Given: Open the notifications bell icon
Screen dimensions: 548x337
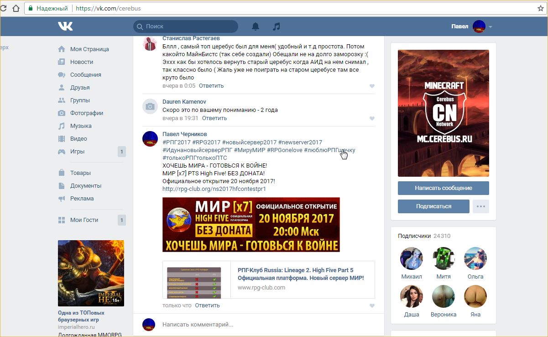Looking at the screenshot, I should point(256,26).
